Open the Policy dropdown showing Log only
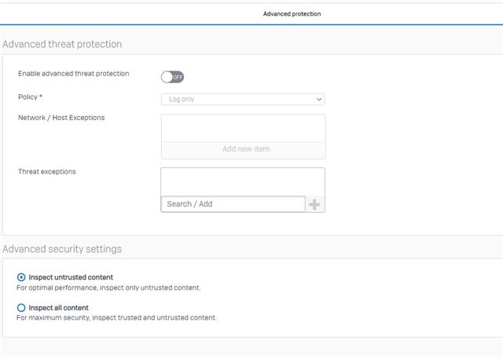The image size is (503, 358). pyautogui.click(x=243, y=100)
